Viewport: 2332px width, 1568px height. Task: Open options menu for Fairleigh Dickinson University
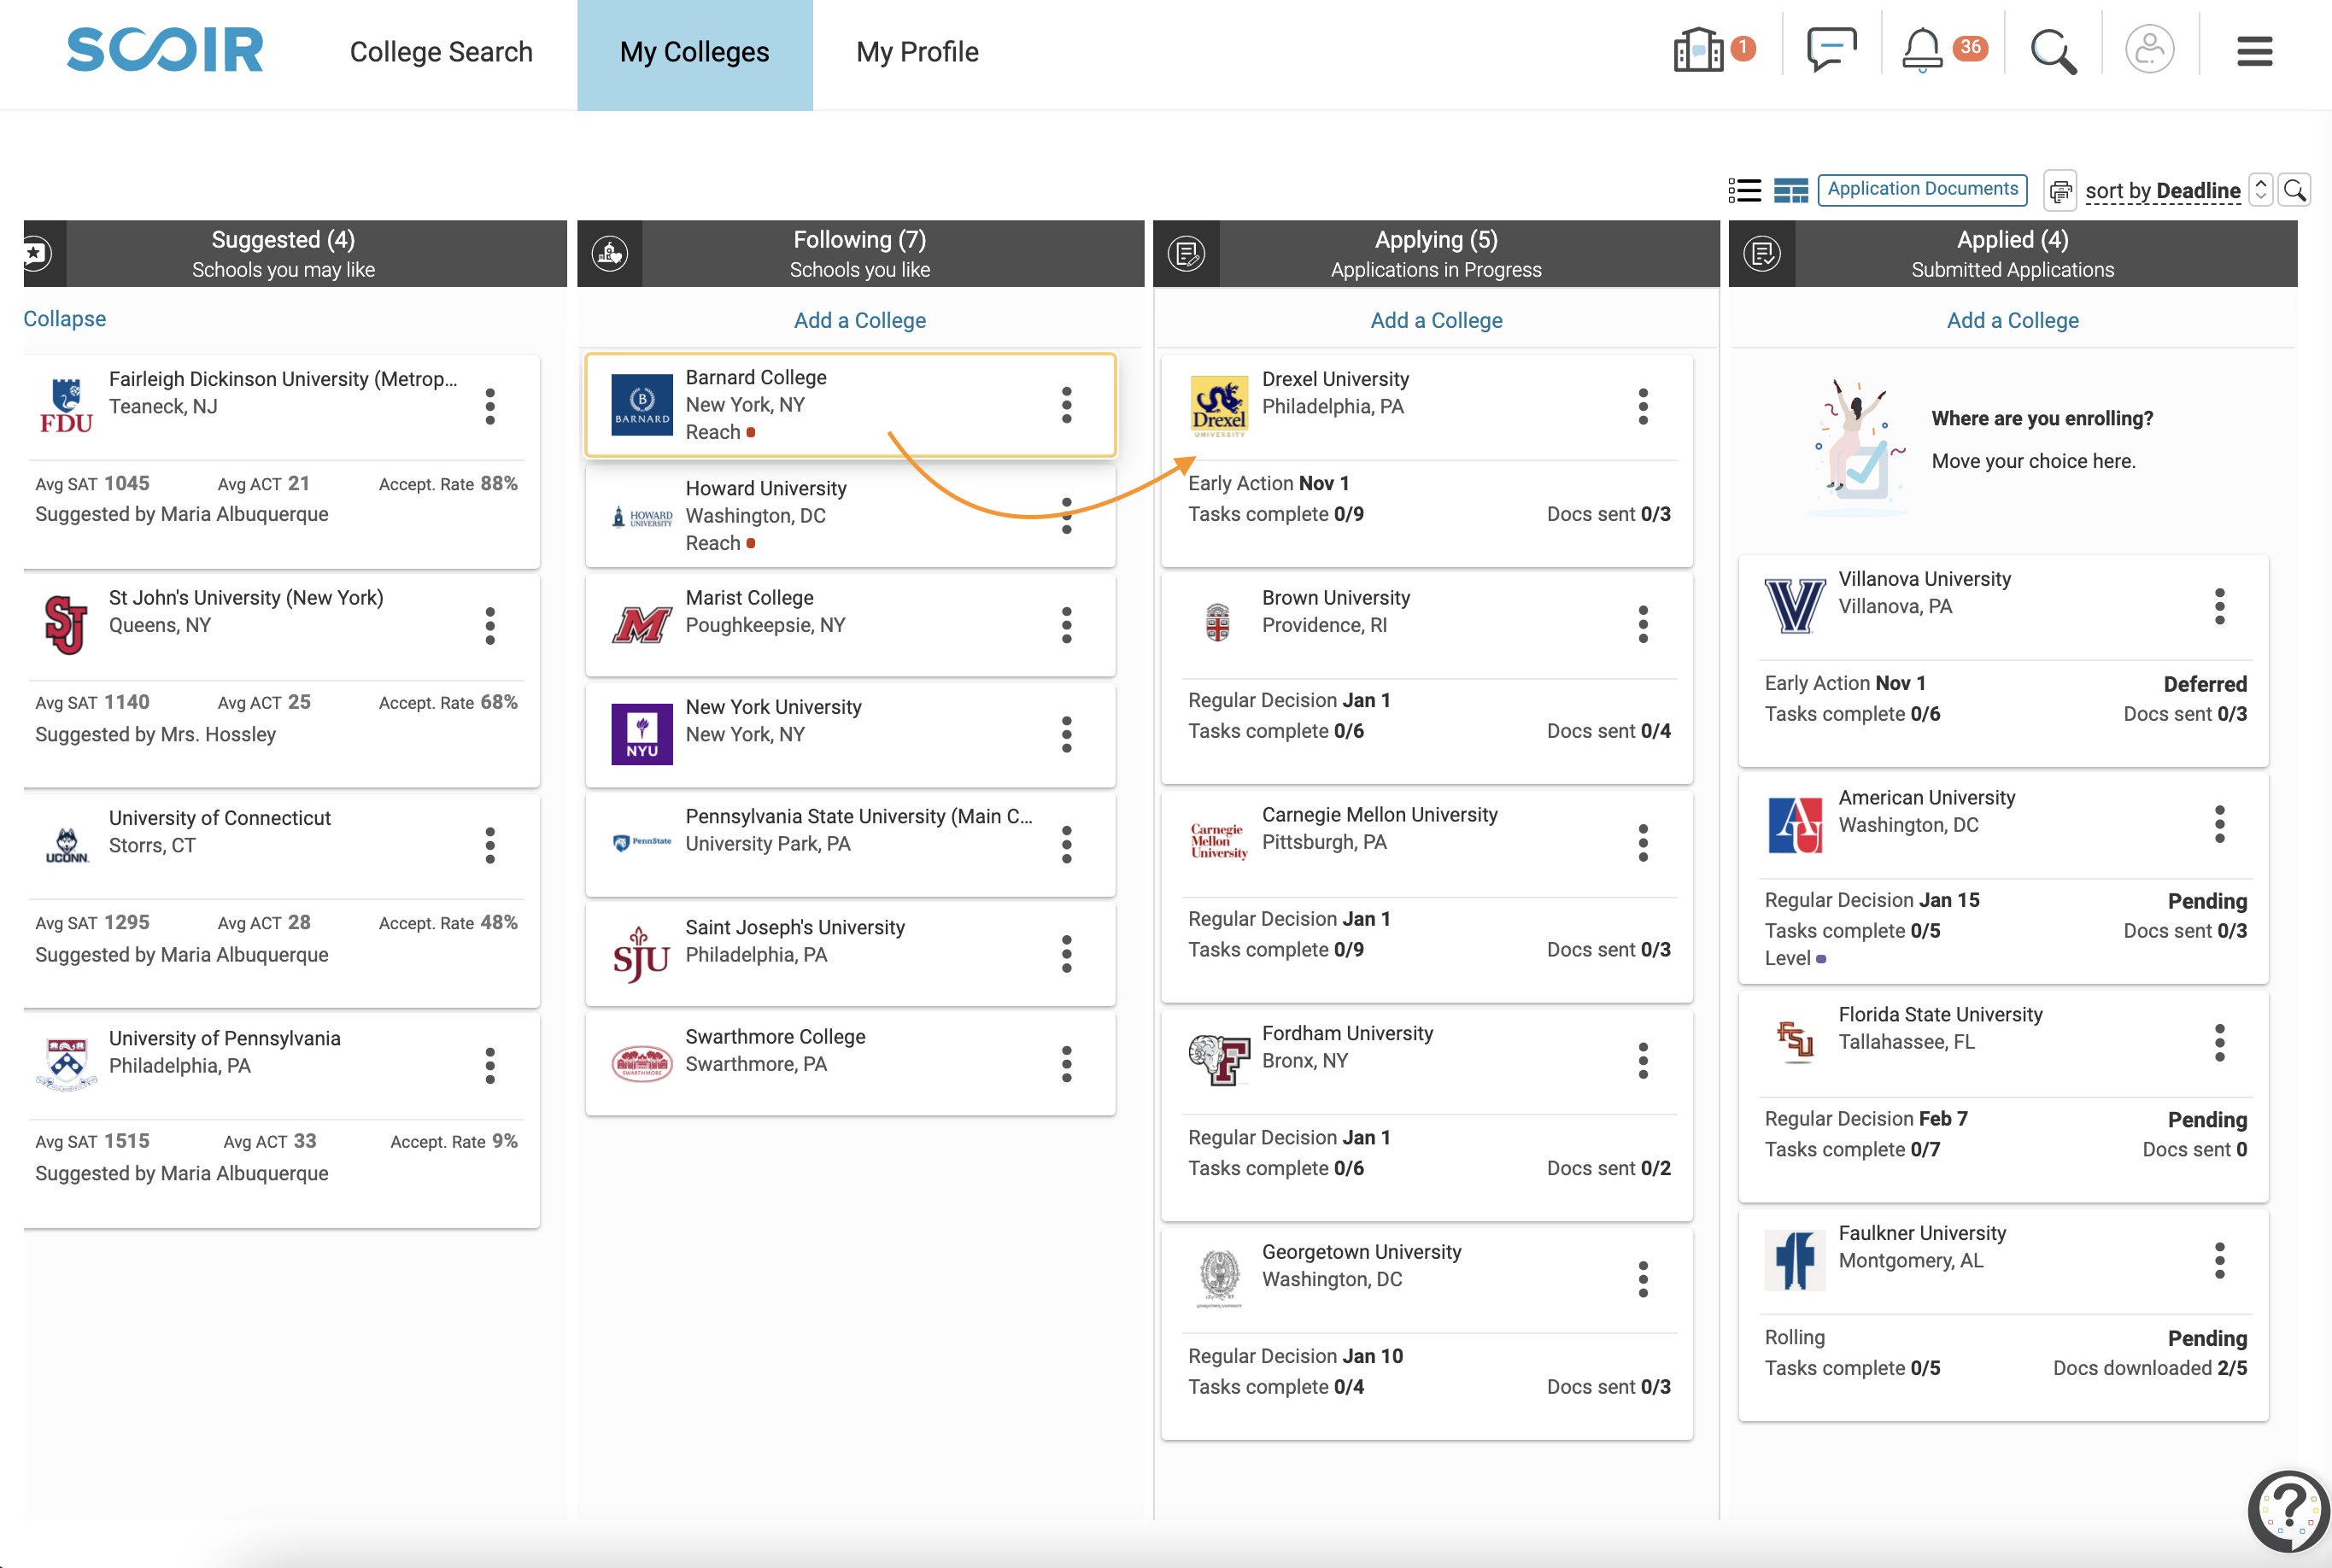point(490,406)
